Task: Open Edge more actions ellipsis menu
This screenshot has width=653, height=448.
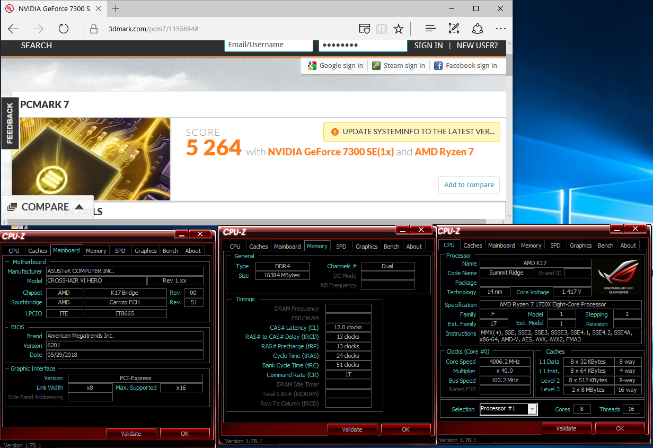Action: (x=501, y=29)
